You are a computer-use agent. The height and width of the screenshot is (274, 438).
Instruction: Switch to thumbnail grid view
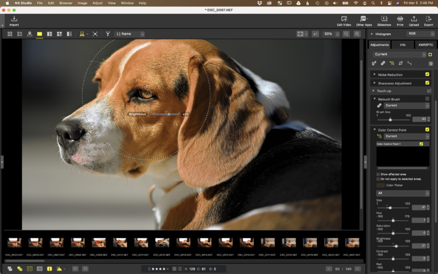tap(10, 34)
